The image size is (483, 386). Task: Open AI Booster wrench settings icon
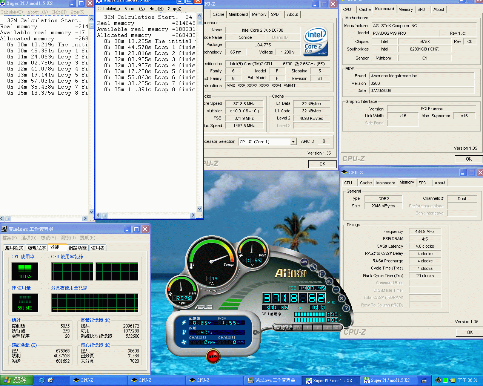[x=314, y=267]
